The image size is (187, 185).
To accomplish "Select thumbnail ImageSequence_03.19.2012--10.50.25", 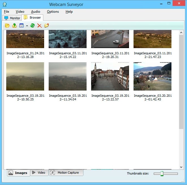I will (25, 76).
